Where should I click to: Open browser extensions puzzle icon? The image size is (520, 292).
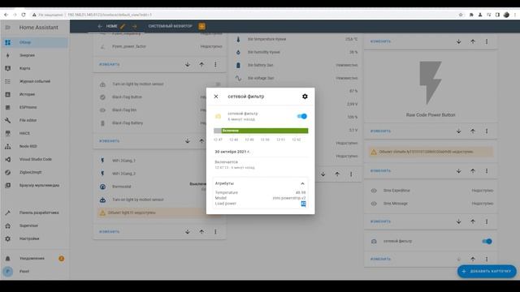pyautogui.click(x=471, y=15)
